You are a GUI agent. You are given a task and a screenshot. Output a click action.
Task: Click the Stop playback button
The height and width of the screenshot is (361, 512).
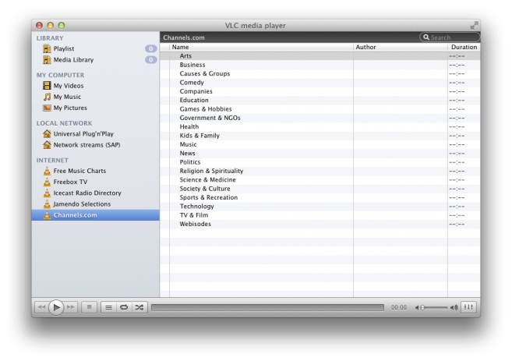89,307
